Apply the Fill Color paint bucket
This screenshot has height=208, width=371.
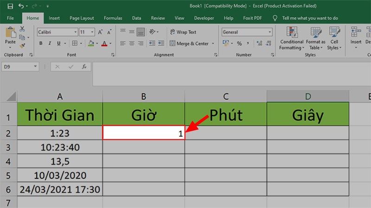91,43
